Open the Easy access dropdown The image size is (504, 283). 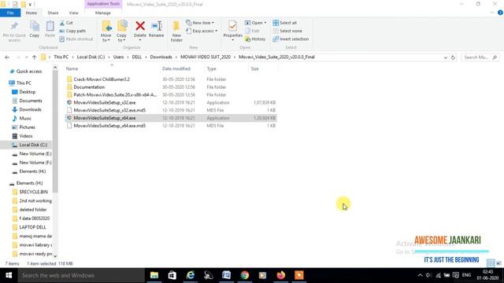tap(202, 31)
